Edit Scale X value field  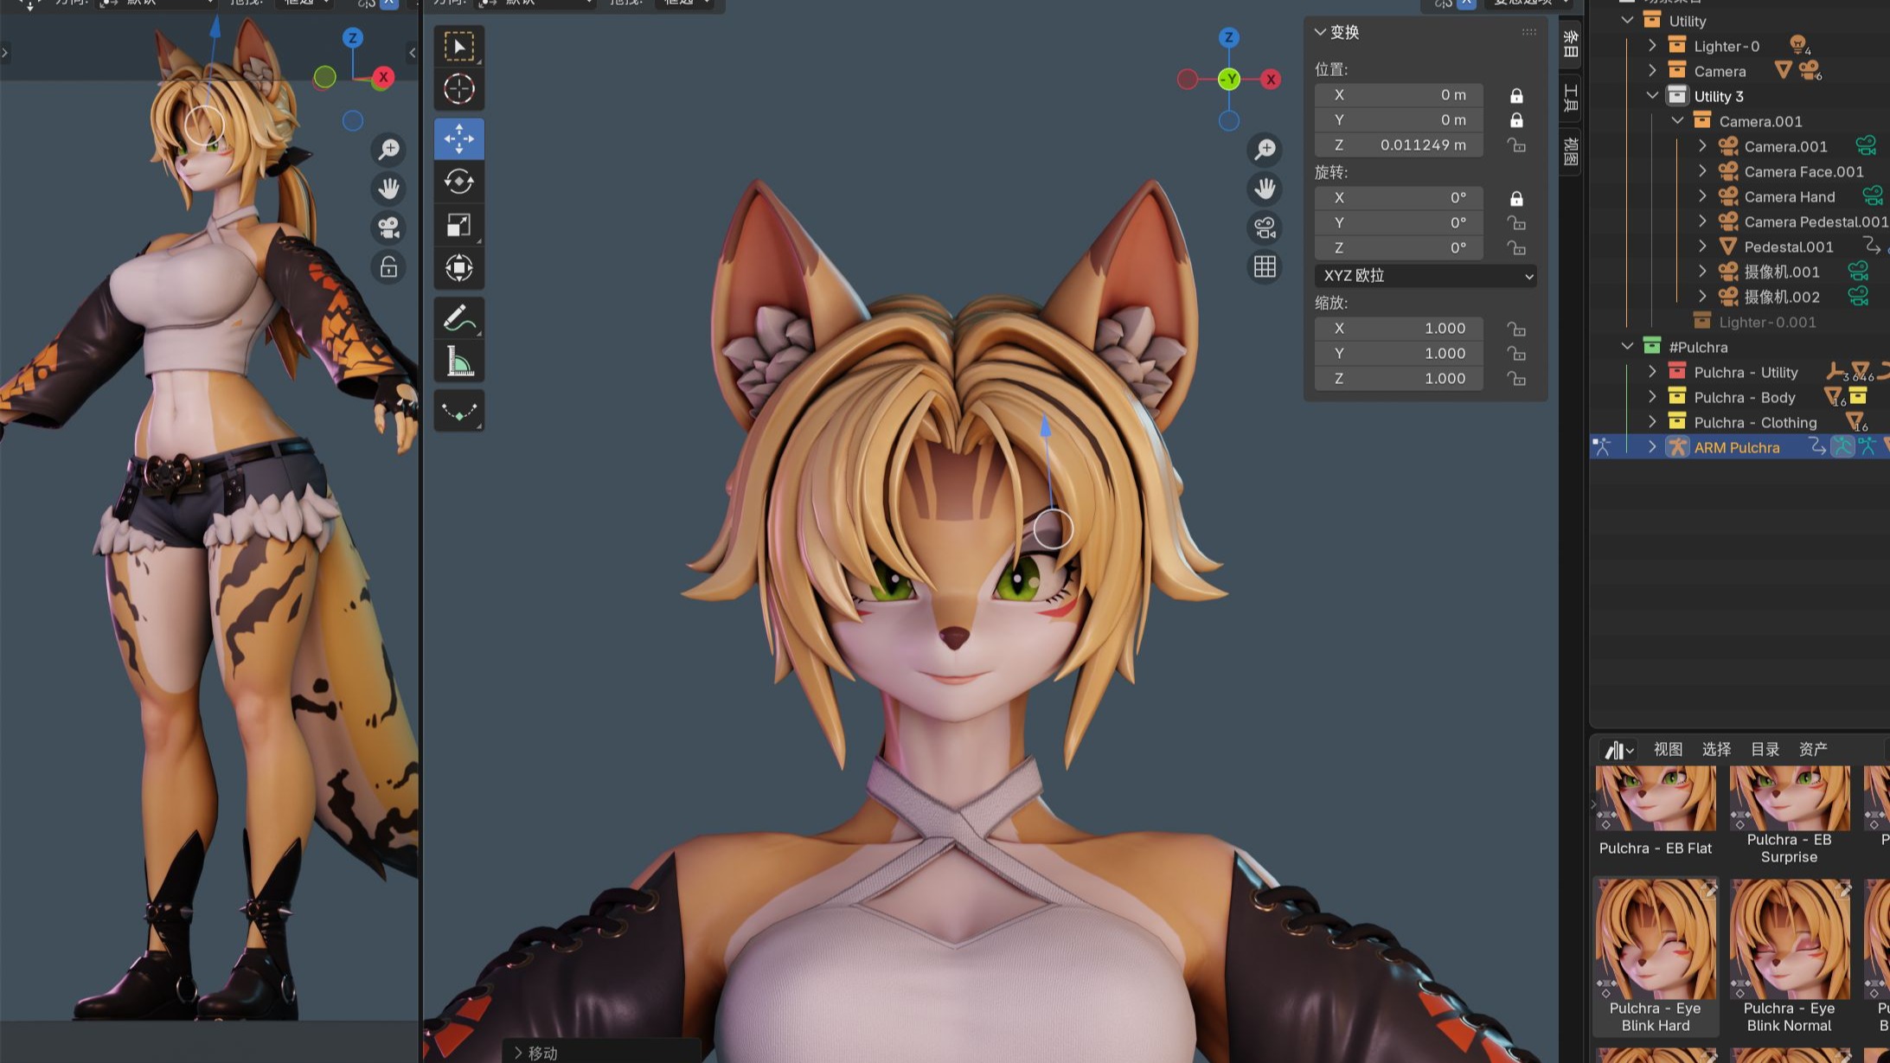[1399, 329]
